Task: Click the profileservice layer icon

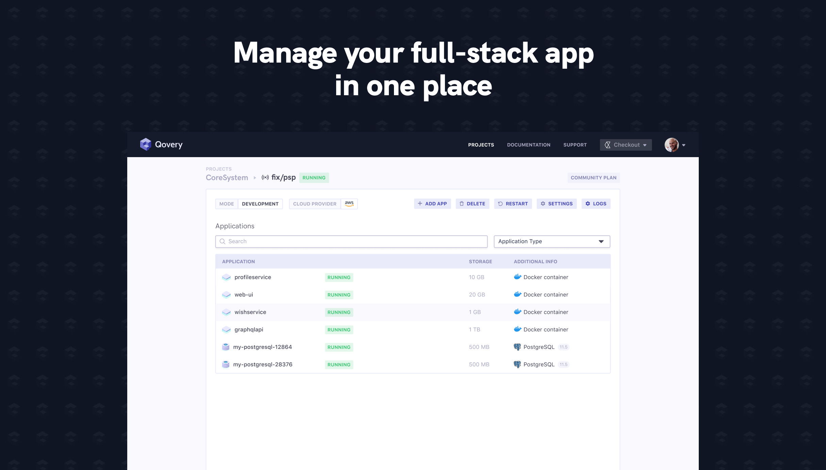Action: (226, 278)
